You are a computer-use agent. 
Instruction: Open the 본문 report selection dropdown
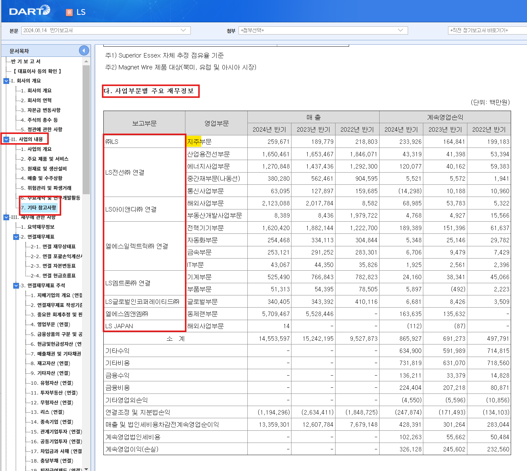tap(106, 30)
